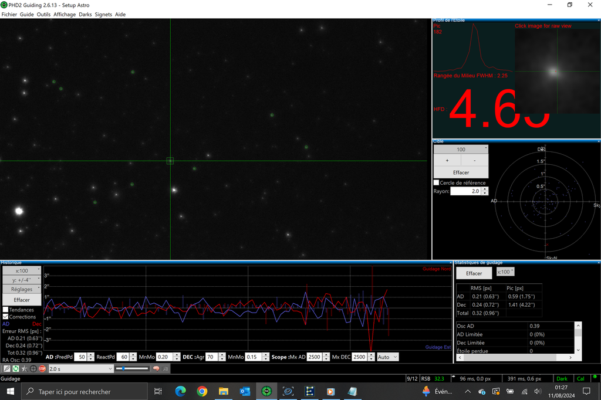Click the orange play media taskbar icon

pyautogui.click(x=330, y=391)
